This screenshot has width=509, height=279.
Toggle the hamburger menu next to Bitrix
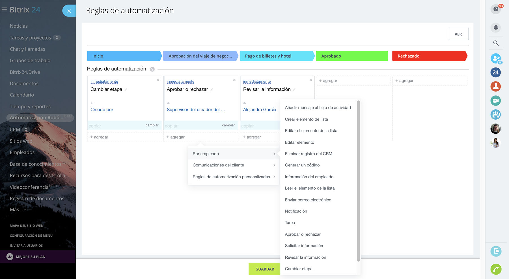[4, 10]
